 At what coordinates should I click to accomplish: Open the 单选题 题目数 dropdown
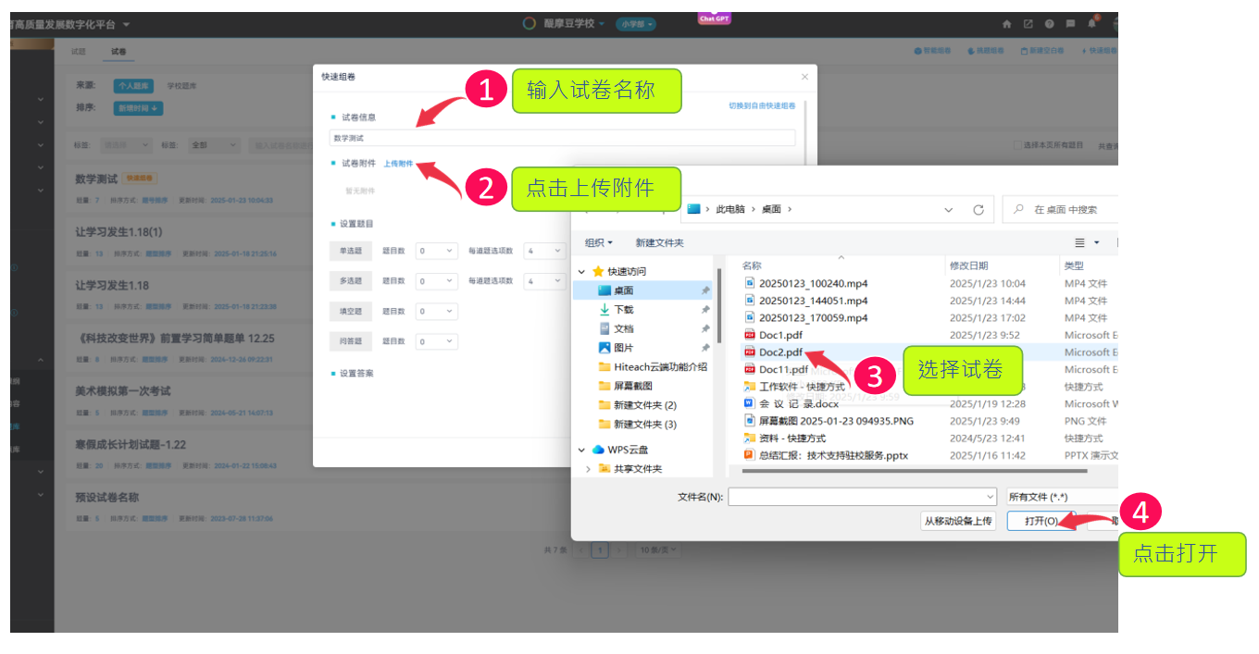[x=437, y=251]
